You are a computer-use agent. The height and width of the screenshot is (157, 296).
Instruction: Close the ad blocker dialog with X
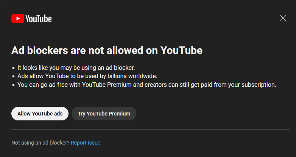[283, 18]
